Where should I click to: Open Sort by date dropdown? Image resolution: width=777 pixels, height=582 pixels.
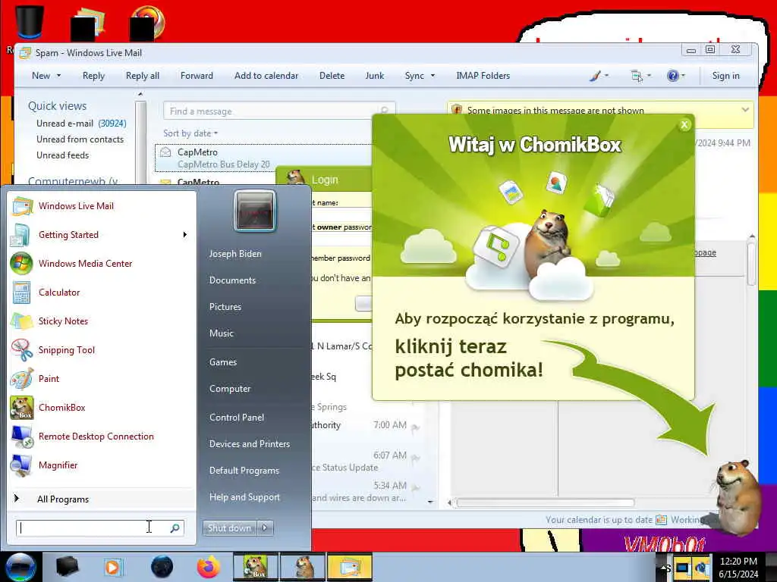(x=190, y=133)
